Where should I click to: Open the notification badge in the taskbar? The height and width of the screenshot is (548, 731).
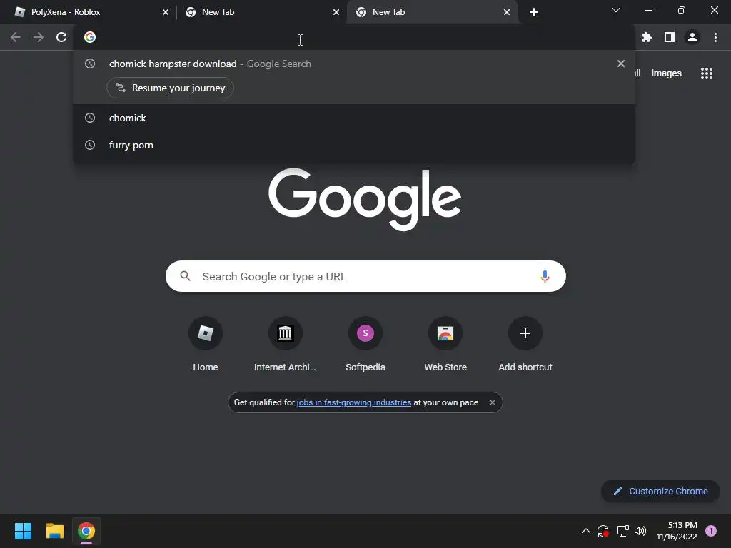[x=711, y=531]
